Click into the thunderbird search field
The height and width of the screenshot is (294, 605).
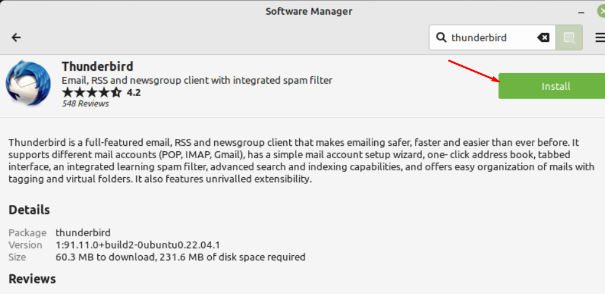pos(492,38)
